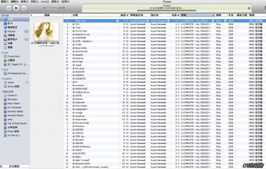
Task: Click iTunes Store arrow beside poker face
Action: (x=117, y=21)
